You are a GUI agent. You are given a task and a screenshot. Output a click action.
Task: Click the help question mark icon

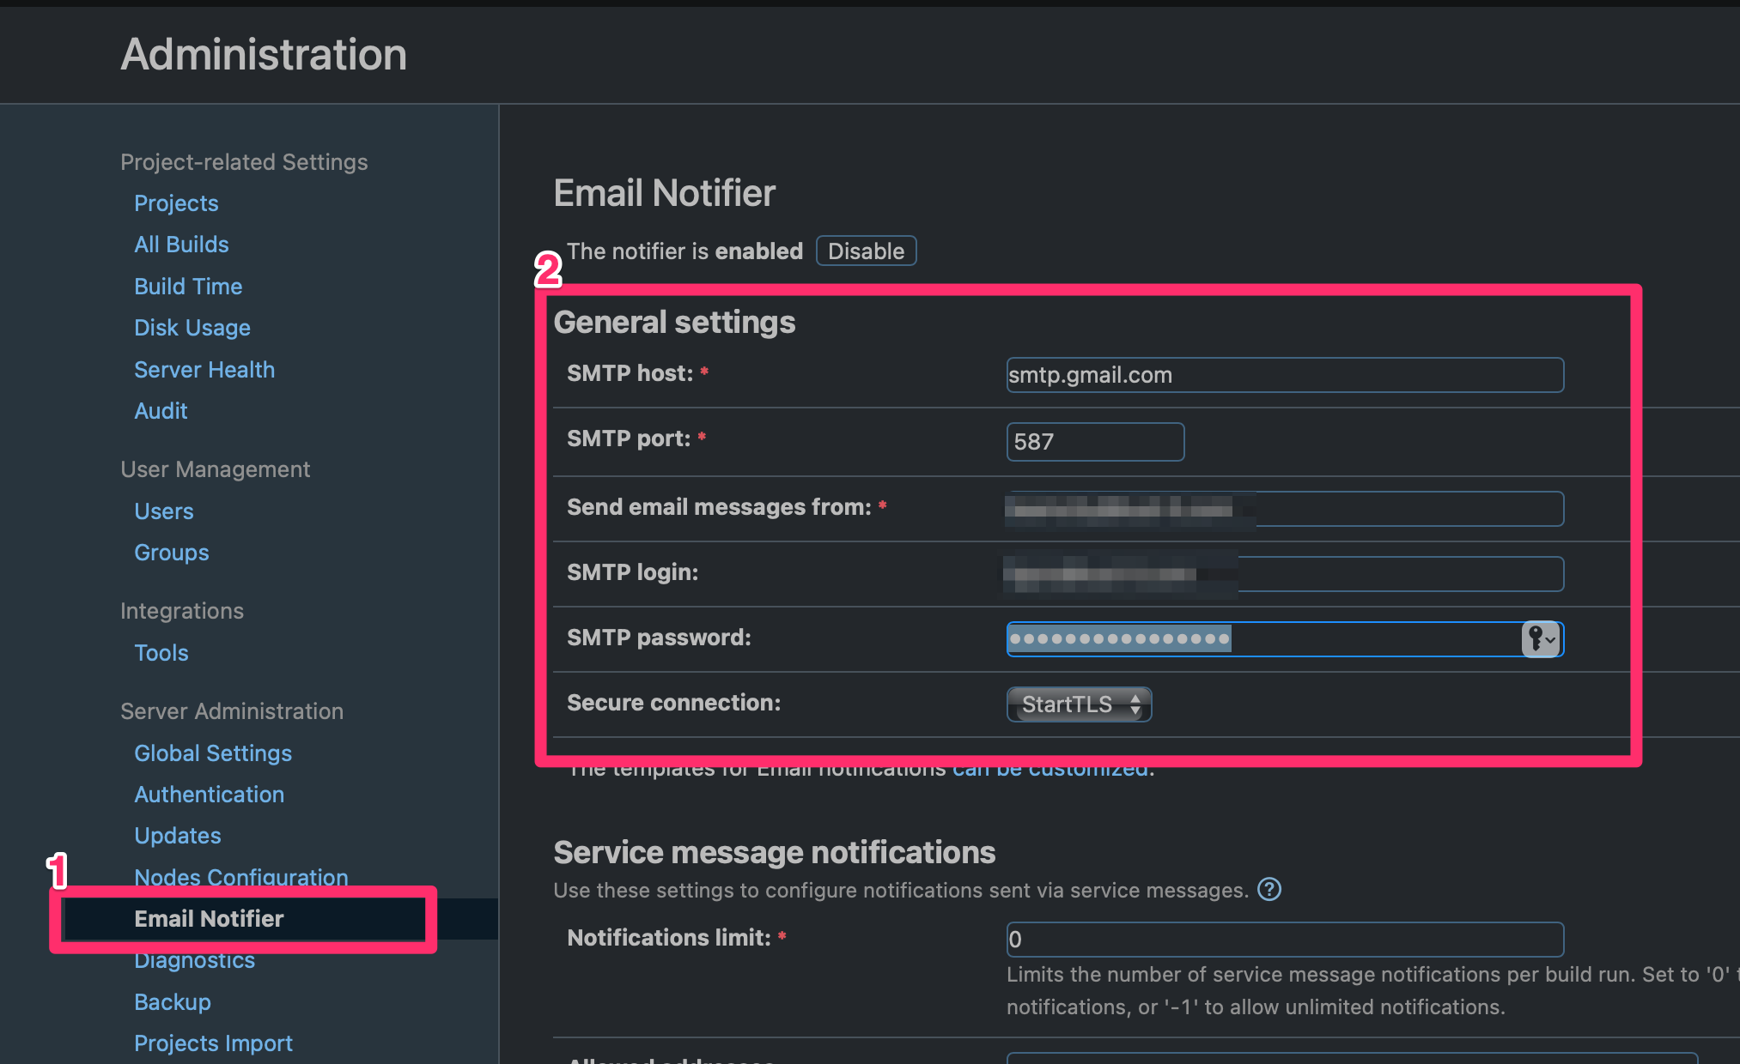[1268, 890]
